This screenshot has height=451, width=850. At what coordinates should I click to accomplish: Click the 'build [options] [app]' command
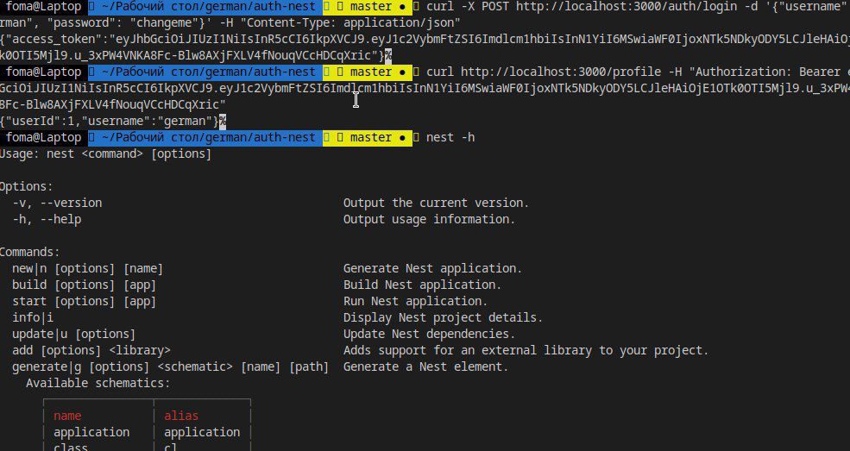pyautogui.click(x=84, y=285)
